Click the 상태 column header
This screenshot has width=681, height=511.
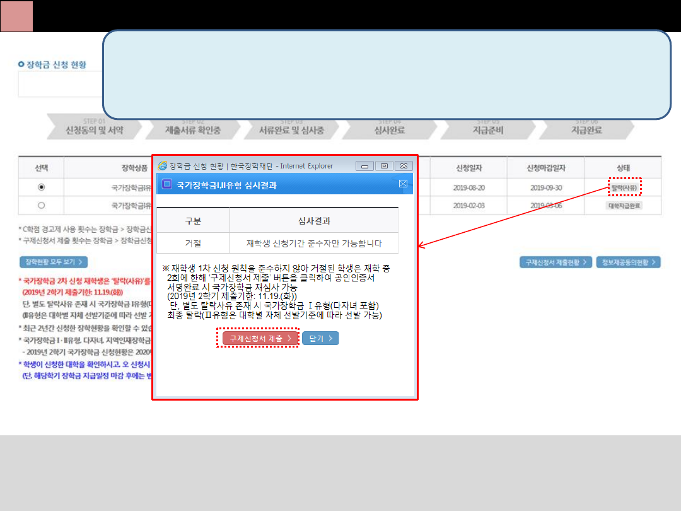[x=623, y=168]
